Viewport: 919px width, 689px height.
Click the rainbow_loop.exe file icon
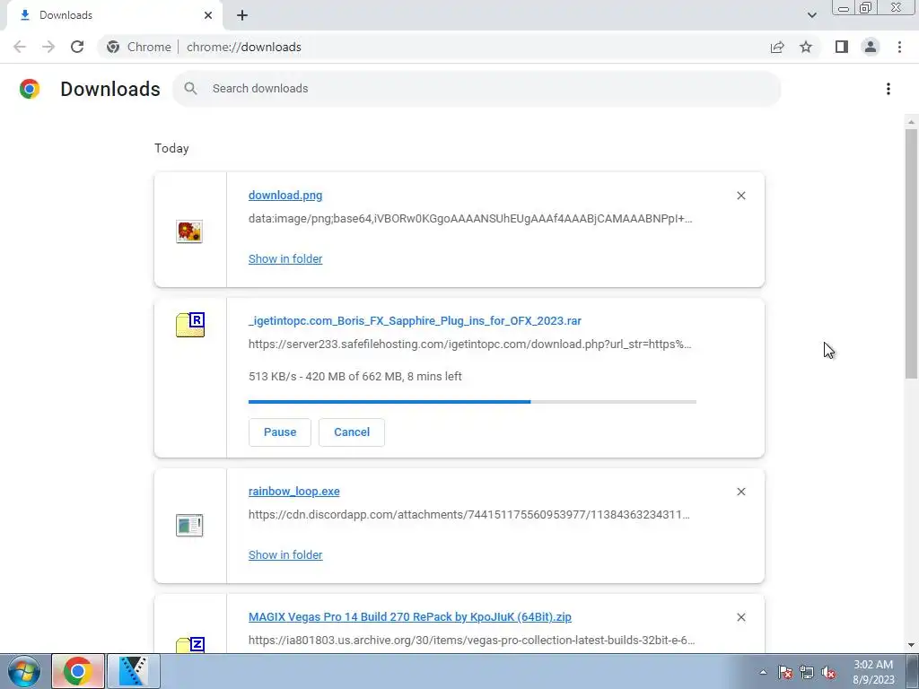pos(189,525)
